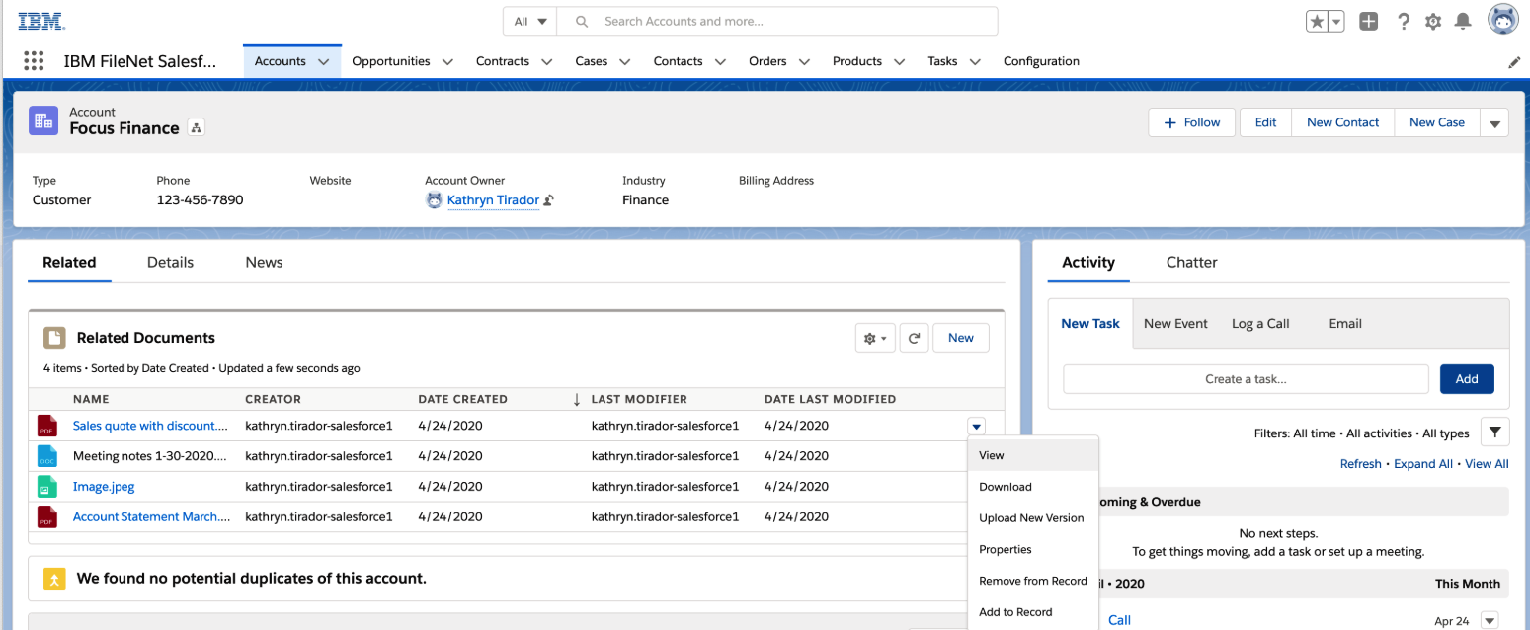Click the user profile avatar

coord(1502,20)
